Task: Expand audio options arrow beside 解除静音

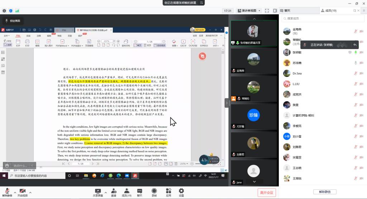Action: click(14, 193)
